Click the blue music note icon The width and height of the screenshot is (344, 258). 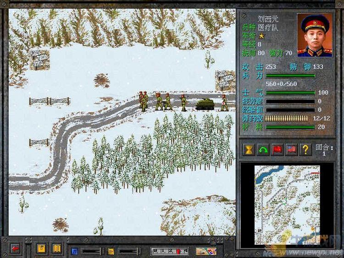pyautogui.click(x=75, y=251)
